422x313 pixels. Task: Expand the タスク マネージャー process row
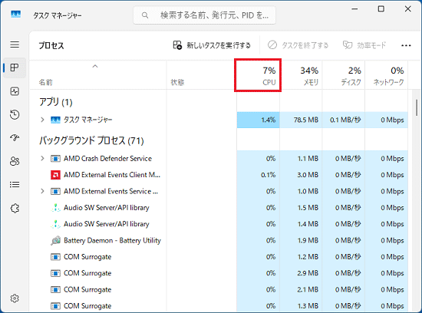click(42, 120)
